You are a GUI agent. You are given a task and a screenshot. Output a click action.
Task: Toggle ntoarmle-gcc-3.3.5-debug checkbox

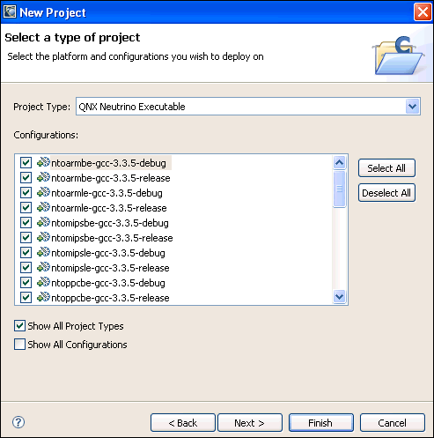click(x=26, y=192)
